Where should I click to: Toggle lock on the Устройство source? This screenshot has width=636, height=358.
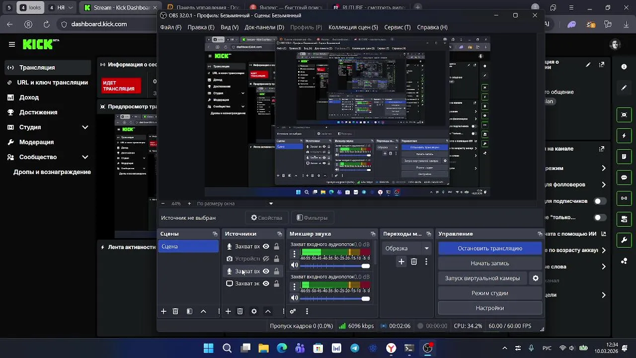[x=276, y=259]
